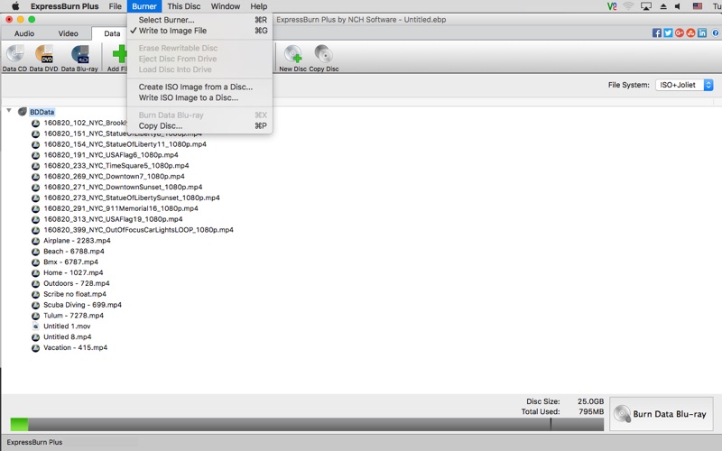The width and height of the screenshot is (722, 451).
Task: Switch to the Data tab
Action: tap(112, 33)
